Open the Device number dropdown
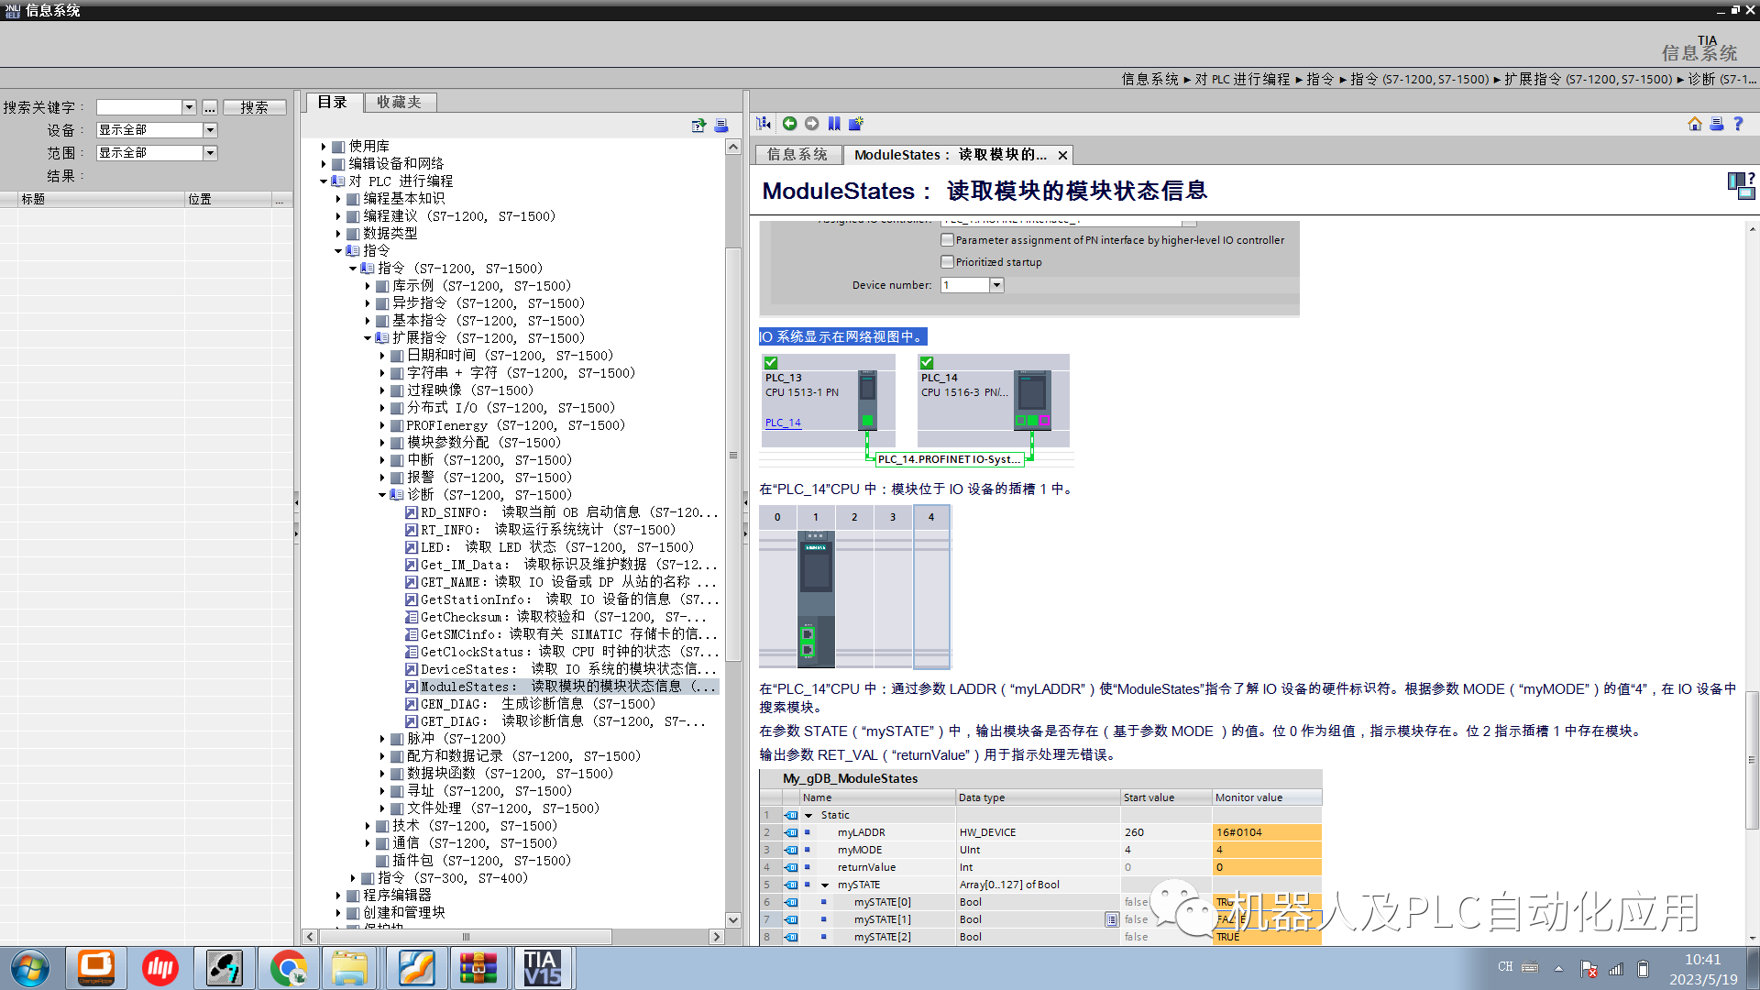The height and width of the screenshot is (990, 1760). pos(996,285)
